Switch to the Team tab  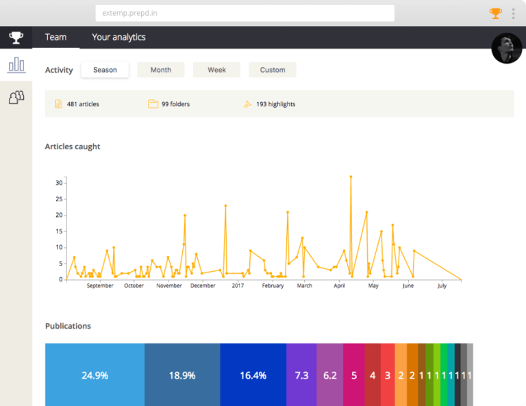click(x=55, y=37)
